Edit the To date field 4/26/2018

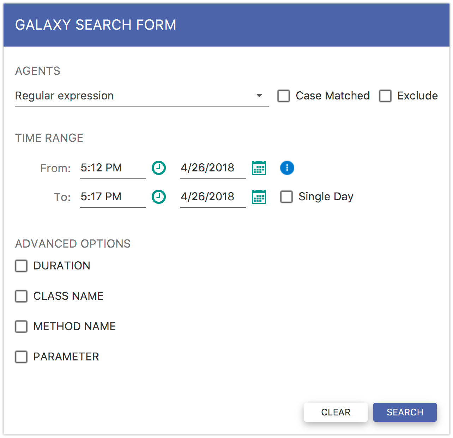click(213, 197)
